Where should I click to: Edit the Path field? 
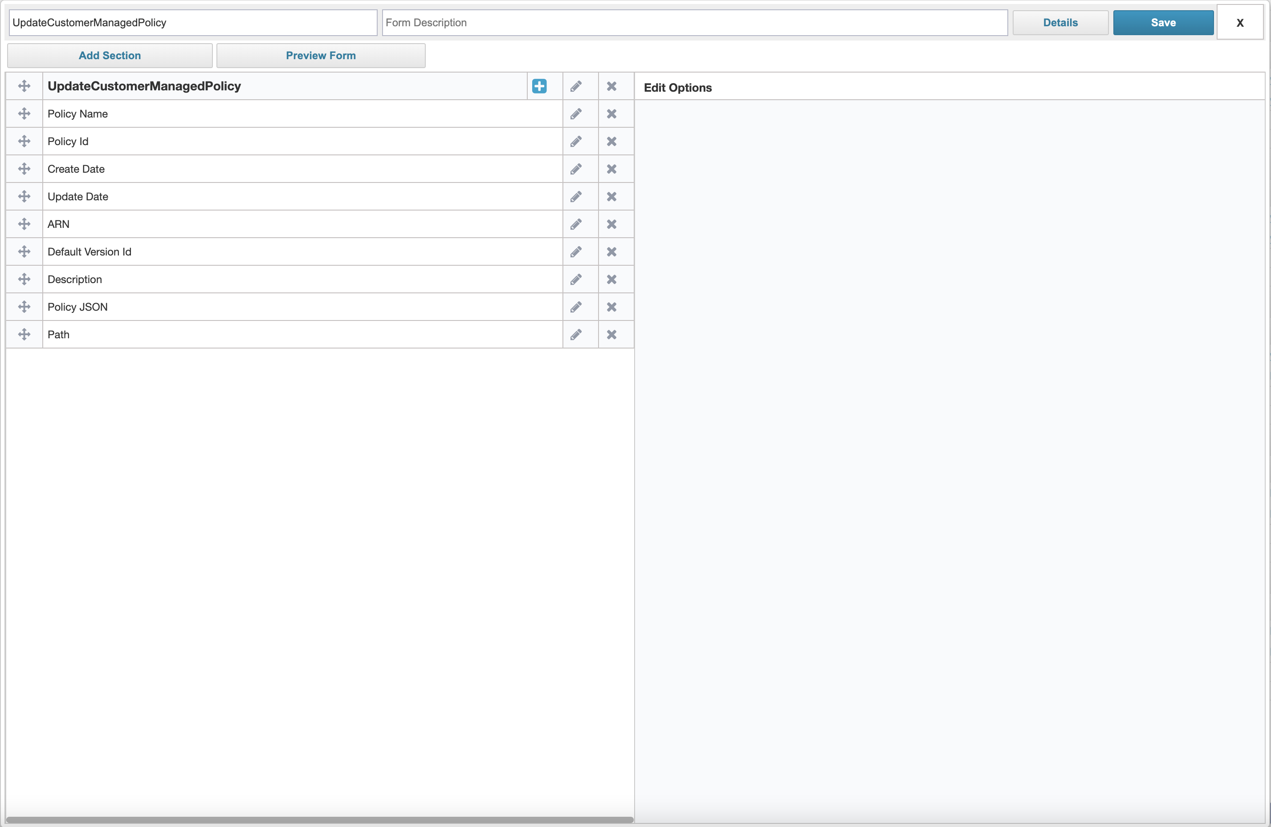tap(576, 335)
